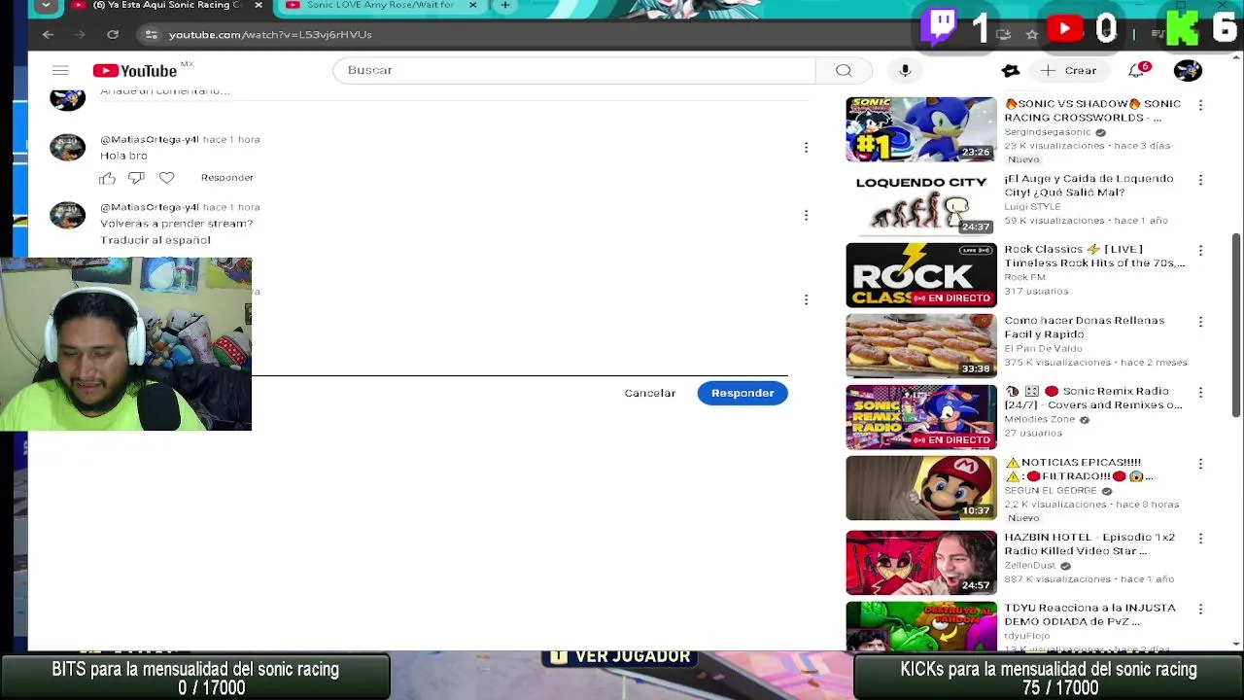This screenshot has height=700, width=1244.
Task: Open @MatiasOrtega-y4l channel from 'Hola bro' comment
Action: click(x=150, y=139)
